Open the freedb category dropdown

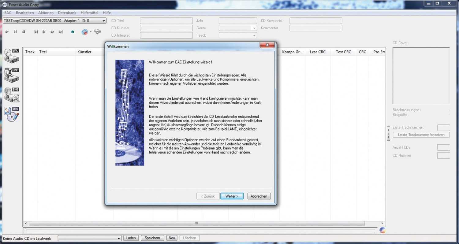click(x=238, y=35)
